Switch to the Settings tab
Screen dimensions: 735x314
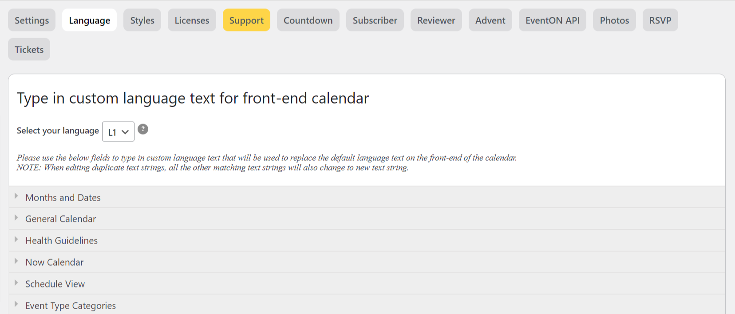[x=32, y=20]
